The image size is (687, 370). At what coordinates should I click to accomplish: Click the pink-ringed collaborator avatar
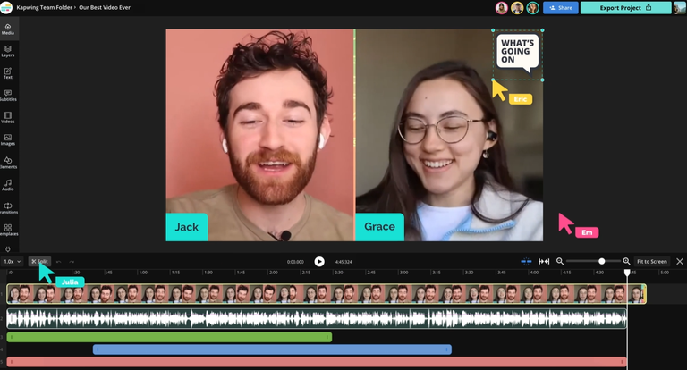click(502, 8)
